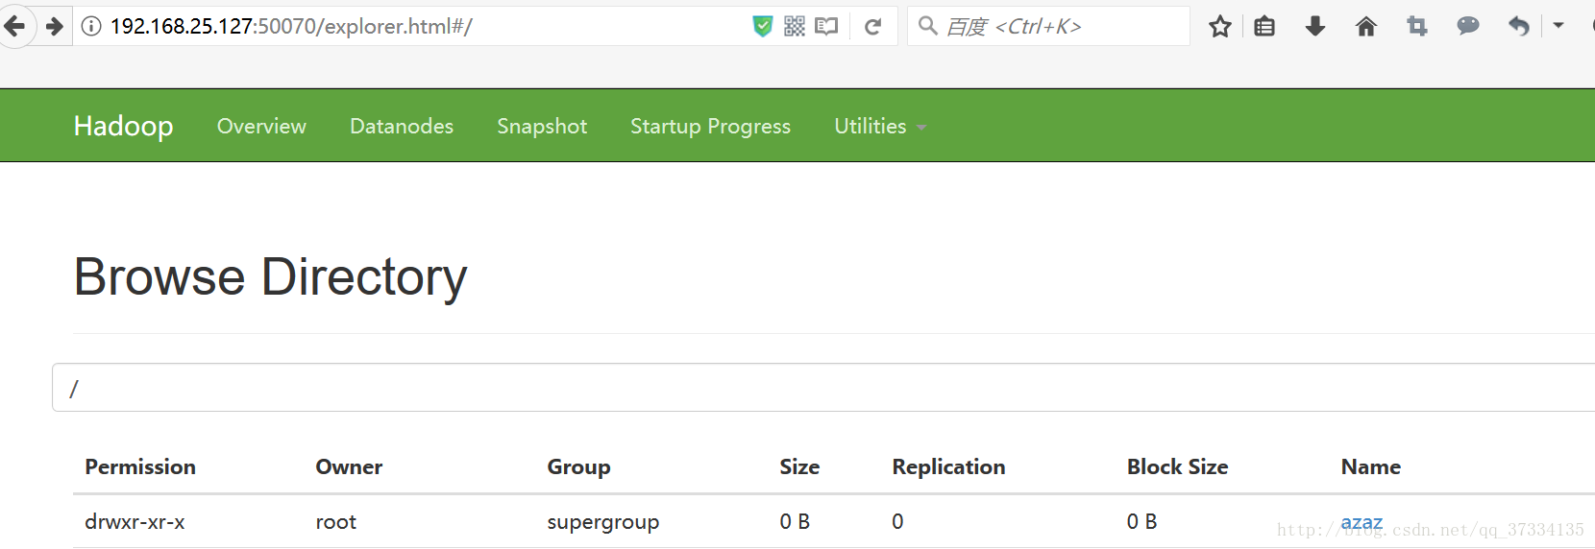Viewport: 1595px width, 549px height.
Task: Click the crop screenshot tool icon
Action: 1416,26
